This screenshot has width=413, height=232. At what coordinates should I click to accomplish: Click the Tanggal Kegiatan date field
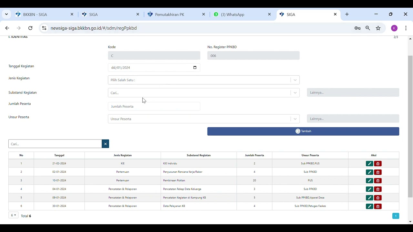(154, 68)
